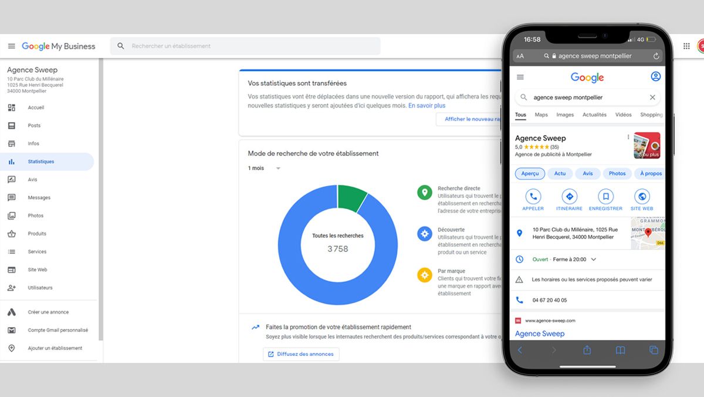Image resolution: width=704 pixels, height=397 pixels.
Task: Click the Accueil dashboard icon in sidebar
Action: tap(12, 107)
